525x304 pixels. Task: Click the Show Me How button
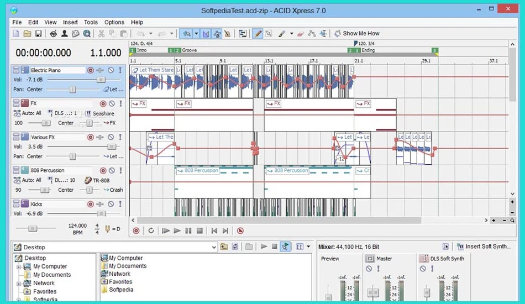(x=357, y=34)
